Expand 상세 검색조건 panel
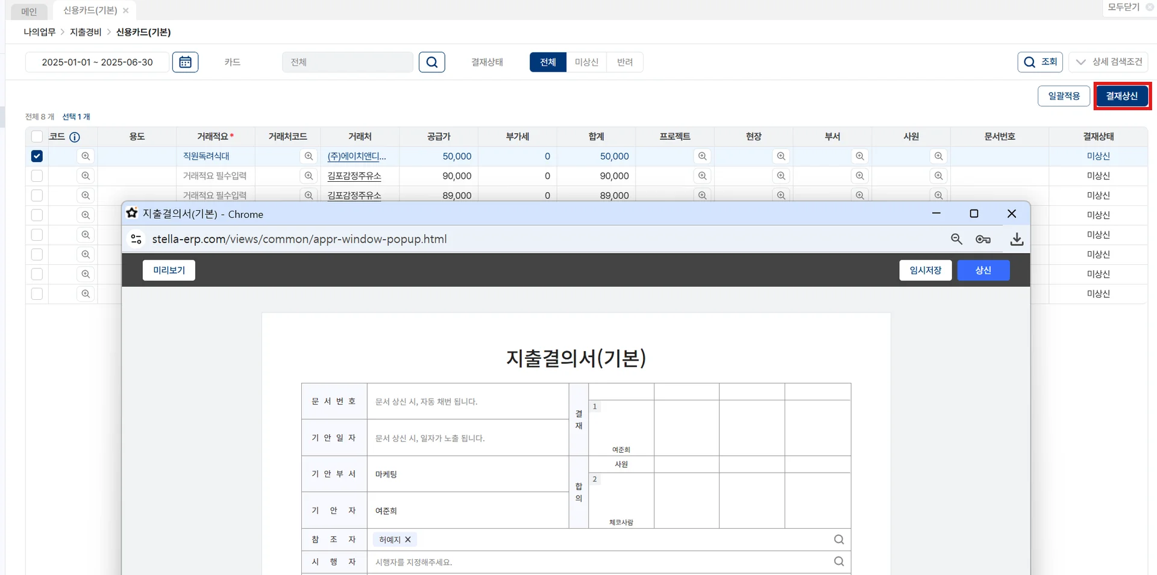Viewport: 1157px width, 575px height. 1109,62
